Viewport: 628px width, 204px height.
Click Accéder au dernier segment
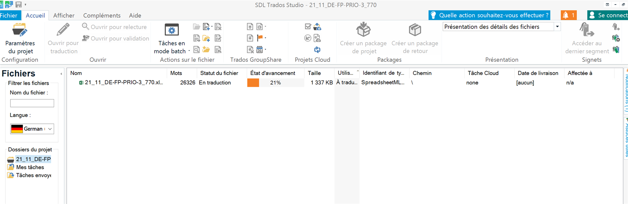[x=587, y=38]
